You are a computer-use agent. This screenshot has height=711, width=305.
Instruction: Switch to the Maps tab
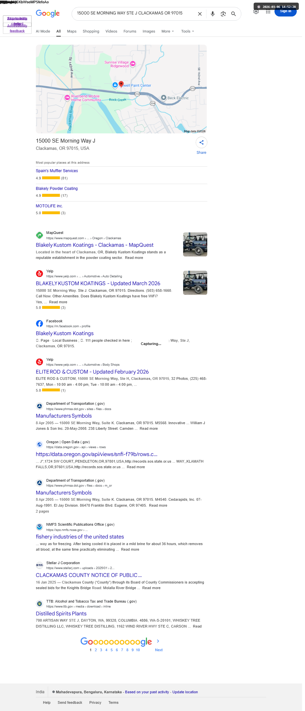(x=72, y=32)
